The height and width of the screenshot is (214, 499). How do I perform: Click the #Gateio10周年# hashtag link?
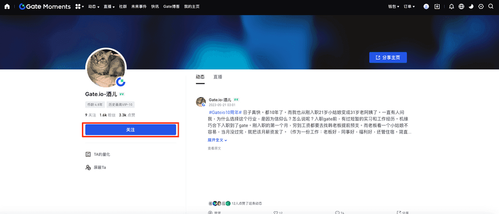pos(225,112)
